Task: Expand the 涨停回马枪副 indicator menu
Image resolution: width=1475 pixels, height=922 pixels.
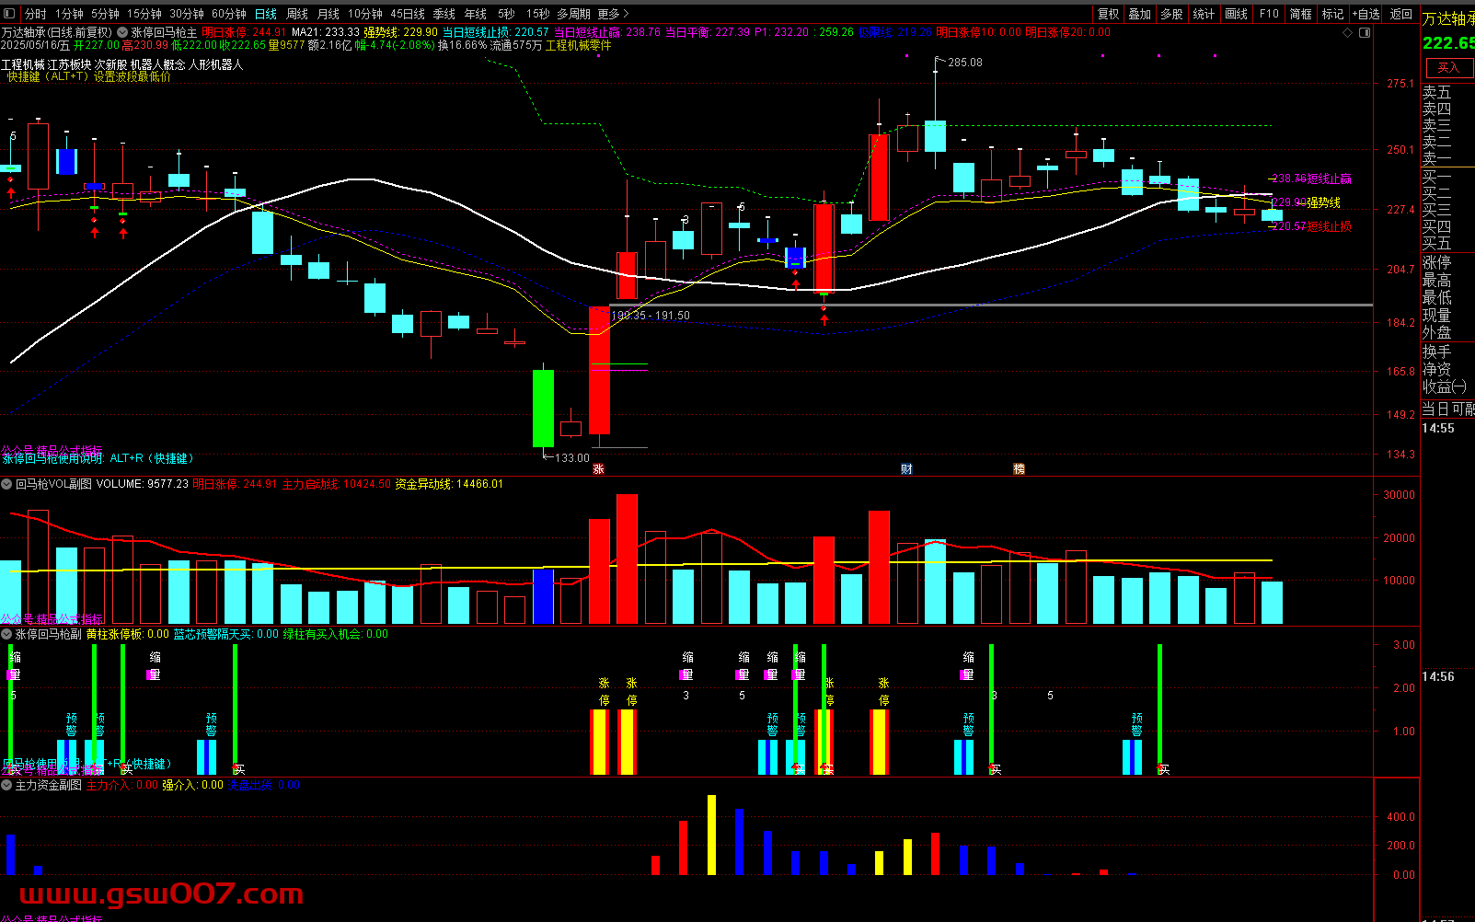Action: pos(6,634)
